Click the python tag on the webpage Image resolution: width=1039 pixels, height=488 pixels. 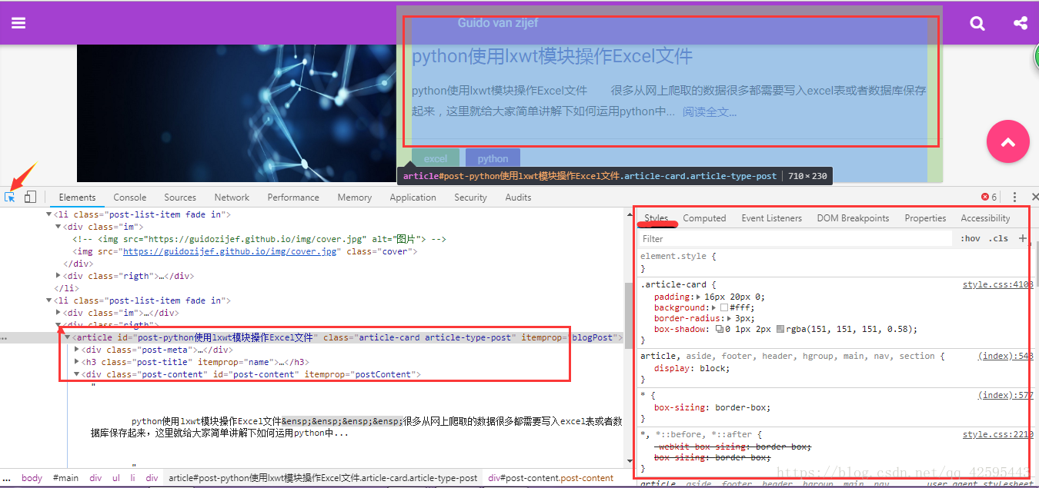click(x=493, y=158)
